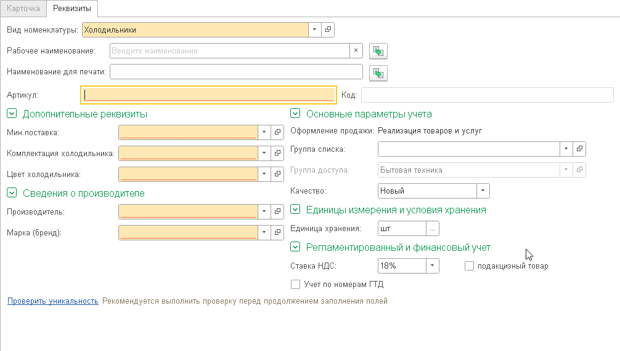The image size is (620, 351).
Task: Open the Ставка НДС dropdown
Action: coord(433,266)
